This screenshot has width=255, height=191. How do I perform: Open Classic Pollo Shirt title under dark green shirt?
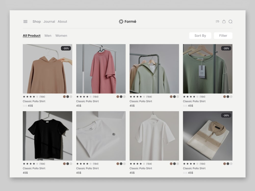pos(194,101)
